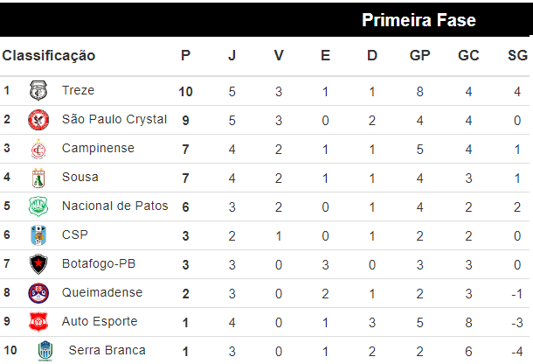533x364 pixels.
Task: Click the Classificação column header
Action: click(x=49, y=55)
